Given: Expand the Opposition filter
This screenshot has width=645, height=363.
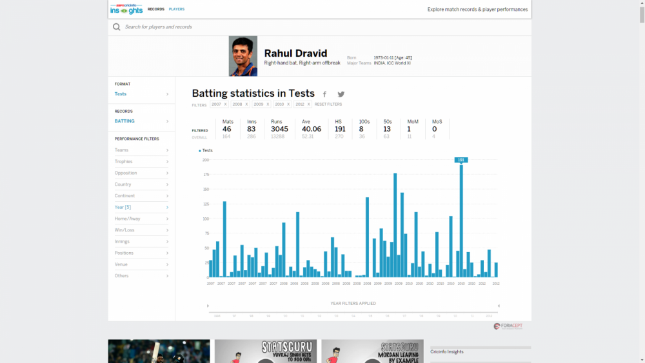Looking at the screenshot, I should coord(141,173).
